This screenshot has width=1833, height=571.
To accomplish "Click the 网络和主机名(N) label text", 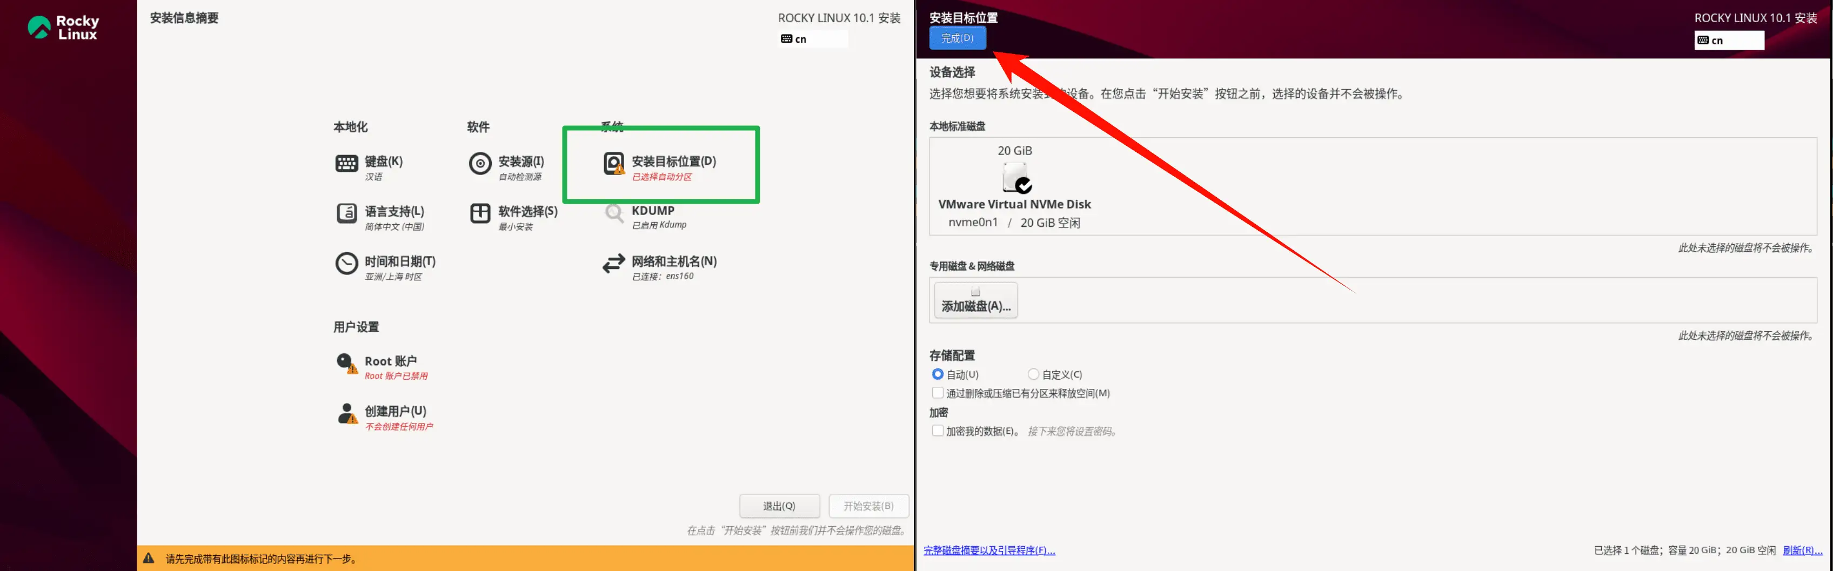I will pos(674,261).
